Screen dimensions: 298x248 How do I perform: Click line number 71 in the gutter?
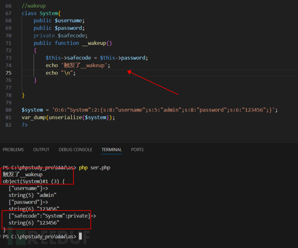pyautogui.click(x=9, y=43)
